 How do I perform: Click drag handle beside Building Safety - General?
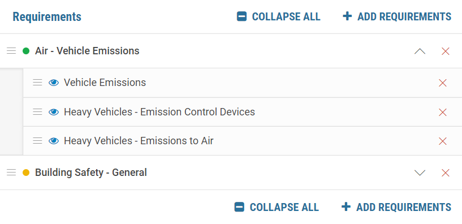(x=11, y=173)
